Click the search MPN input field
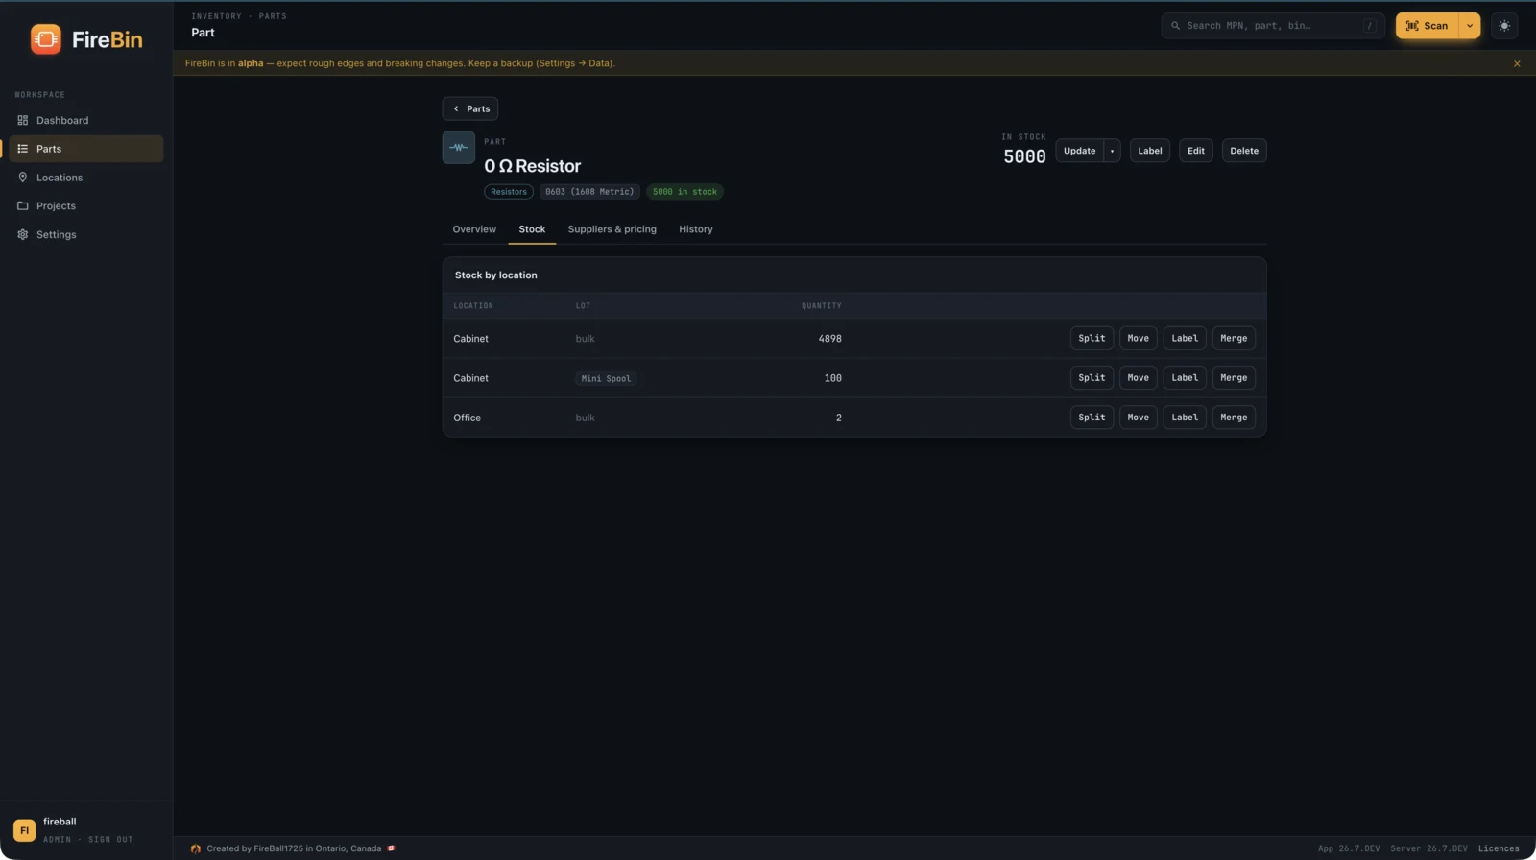The width and height of the screenshot is (1536, 860). point(1273,26)
